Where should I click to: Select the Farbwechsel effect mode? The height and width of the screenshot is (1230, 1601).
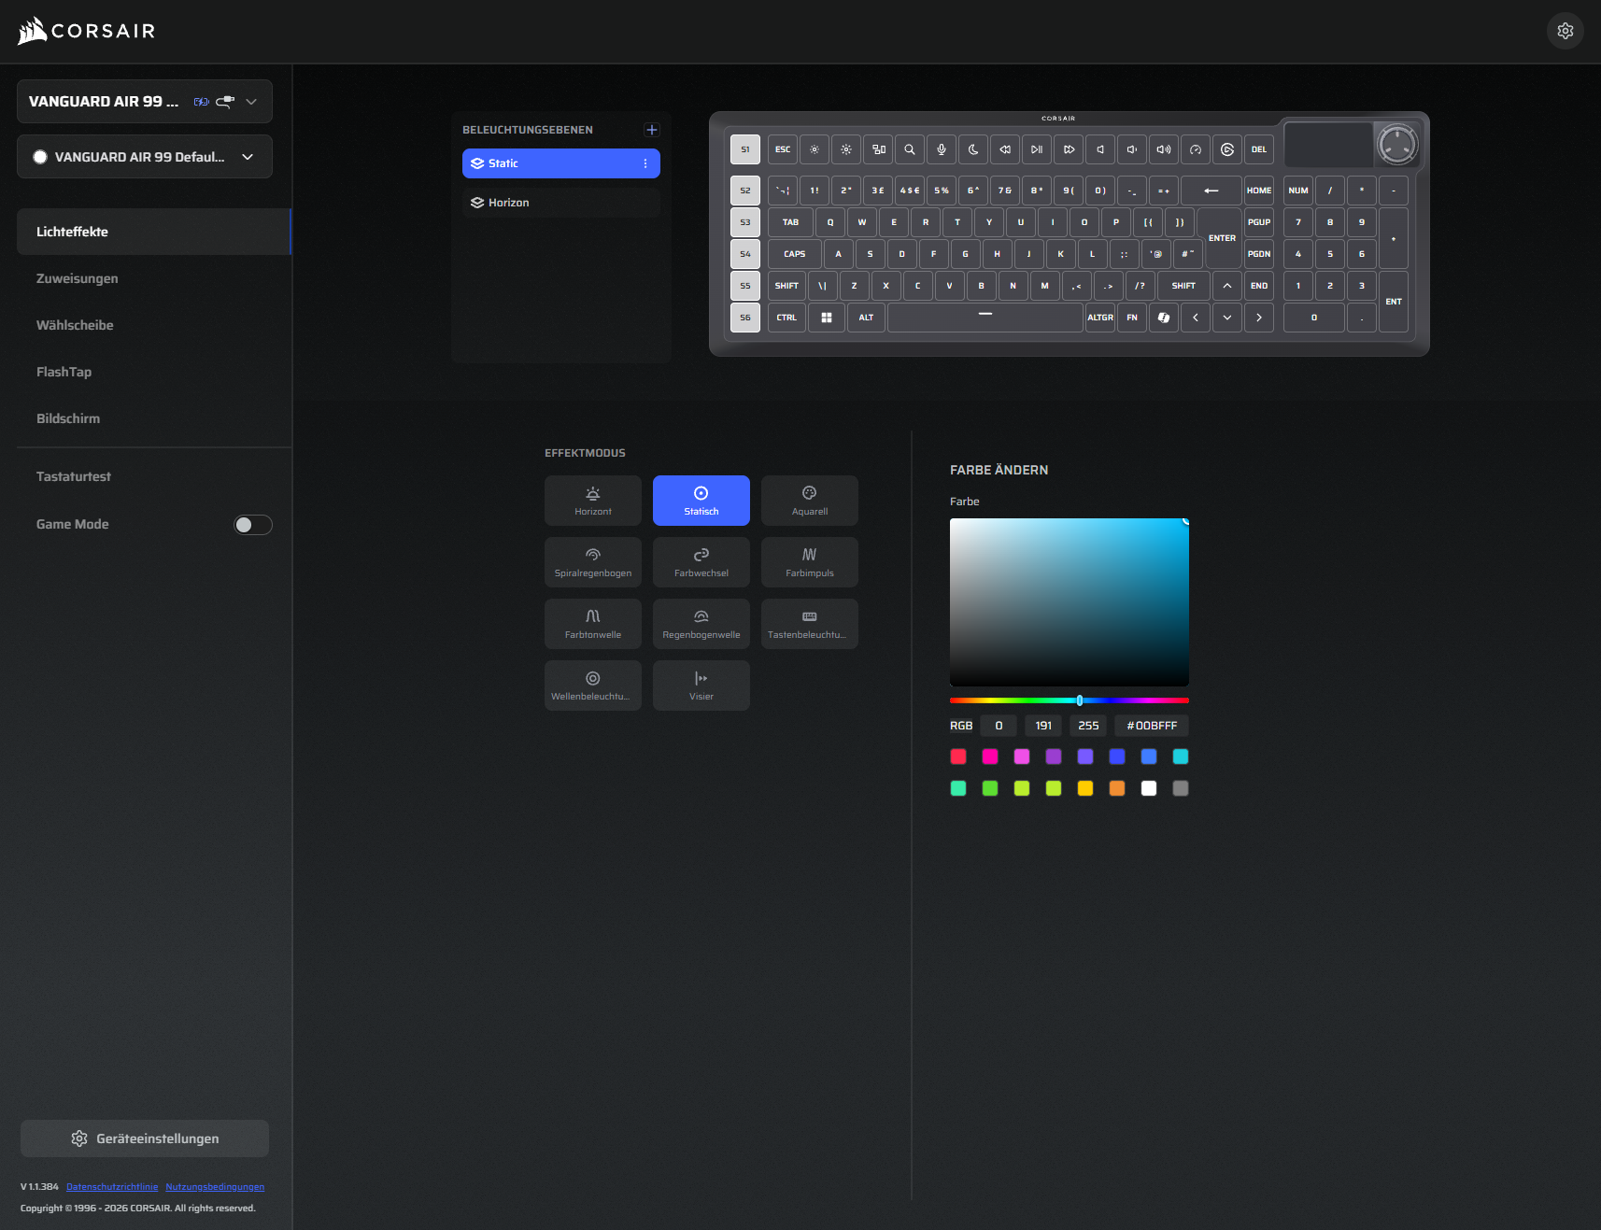click(701, 562)
